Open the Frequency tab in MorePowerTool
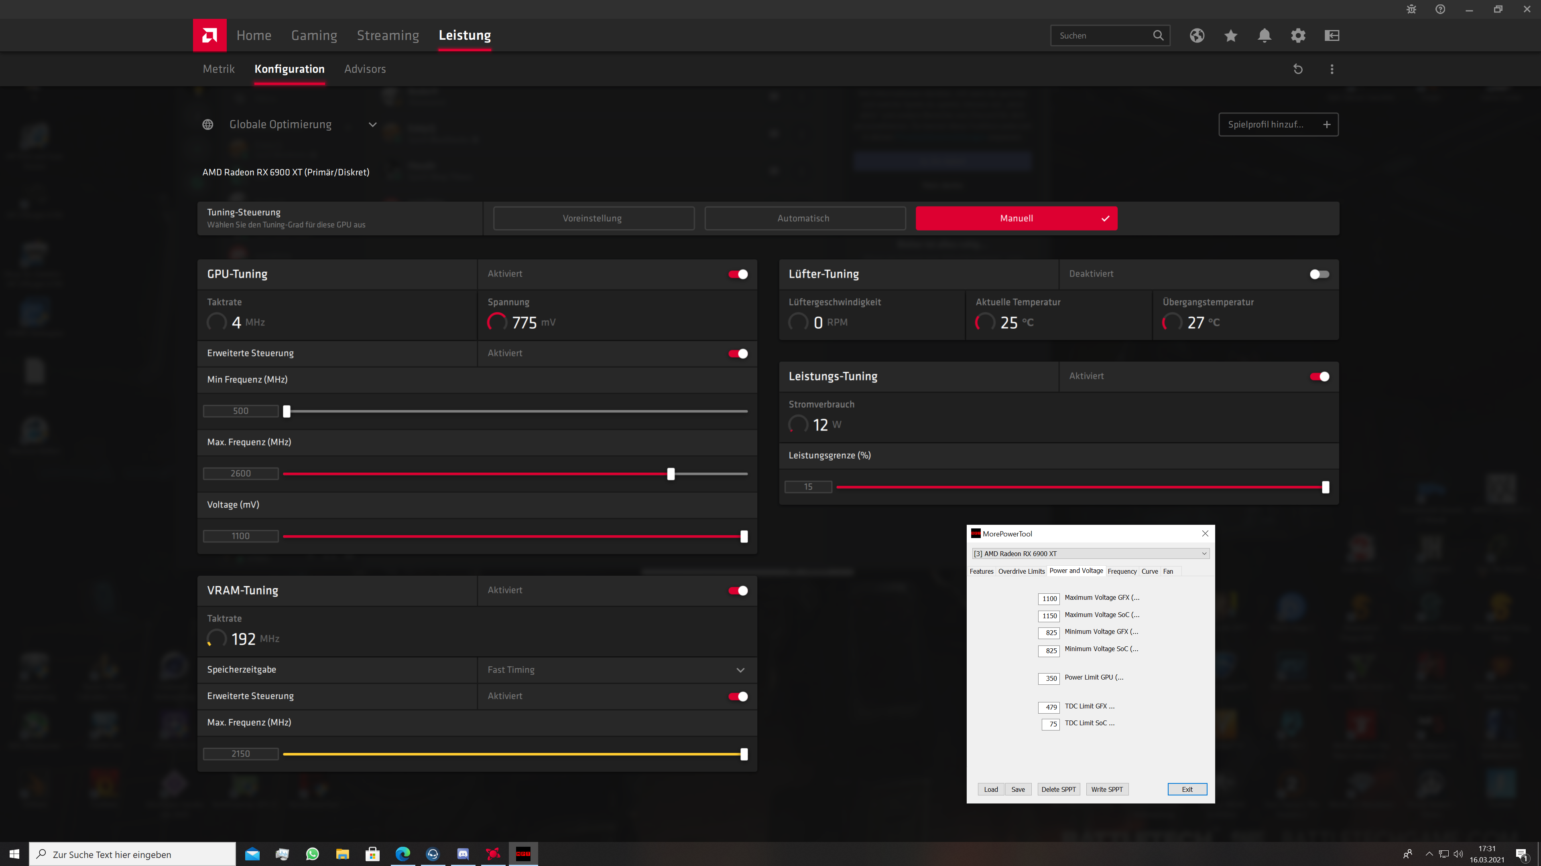 (1122, 571)
